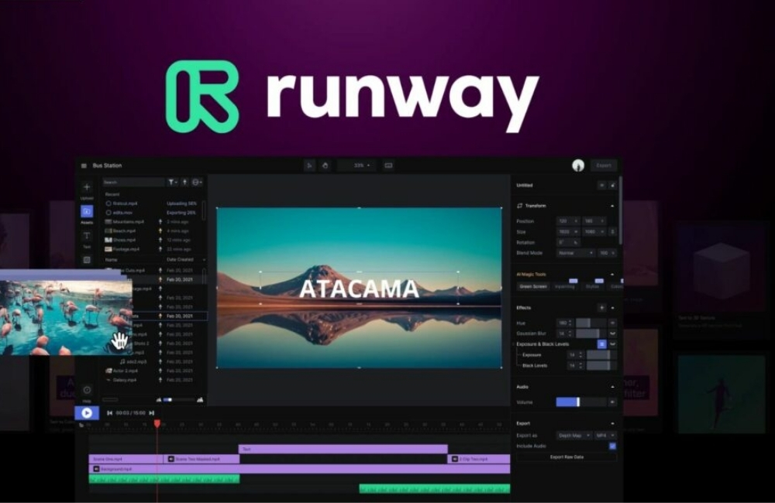Viewport: 775px width, 503px height.
Task: Skip to the previous frame button
Action: point(110,413)
